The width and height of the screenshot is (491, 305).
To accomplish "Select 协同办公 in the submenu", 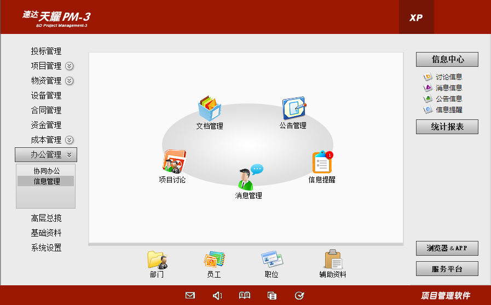I will coord(46,171).
